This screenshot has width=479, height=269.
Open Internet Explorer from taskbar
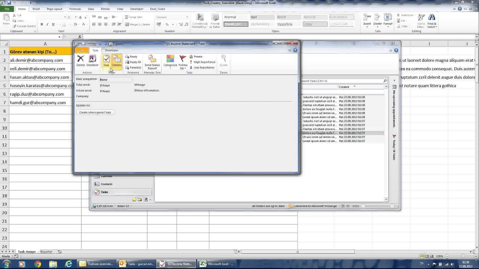[68, 264]
